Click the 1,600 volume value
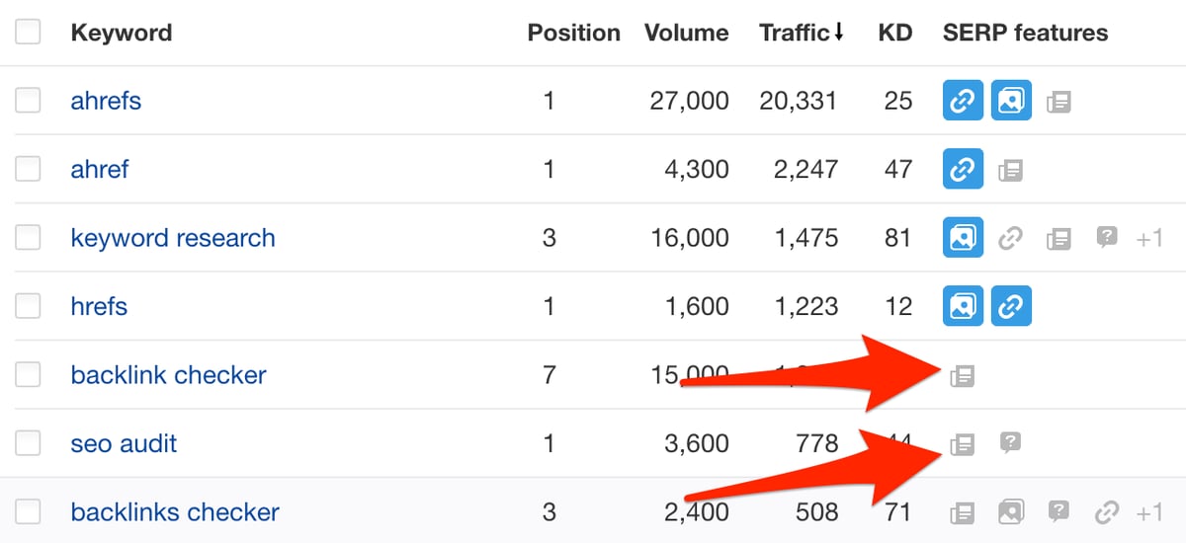Image resolution: width=1186 pixels, height=543 pixels. [x=697, y=307]
